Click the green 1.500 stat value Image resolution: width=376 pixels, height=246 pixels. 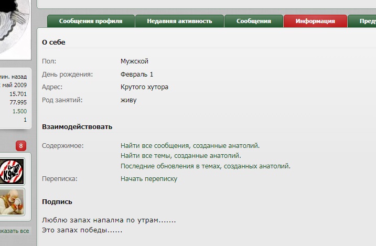[19, 111]
